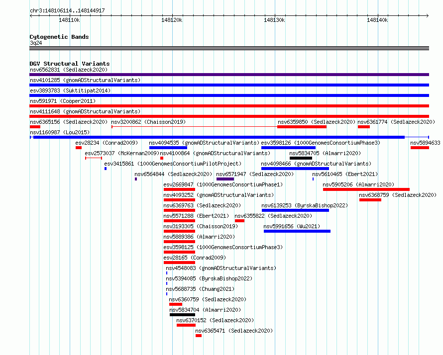Select the nsv4098466 (gnomADStructuralVariants) label
443x355 pixels.
(316, 164)
